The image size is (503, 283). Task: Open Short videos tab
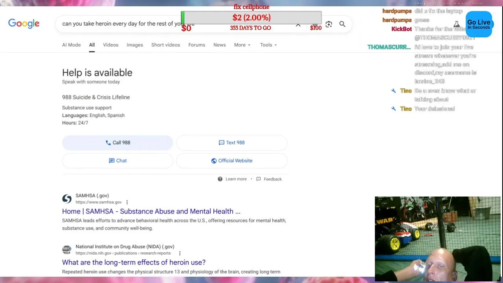(165, 45)
